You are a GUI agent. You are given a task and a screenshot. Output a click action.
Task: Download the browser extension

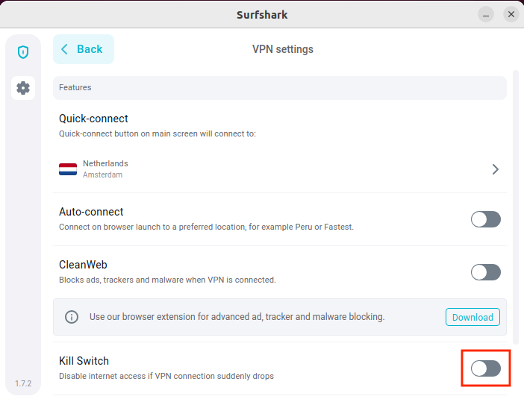click(x=472, y=317)
